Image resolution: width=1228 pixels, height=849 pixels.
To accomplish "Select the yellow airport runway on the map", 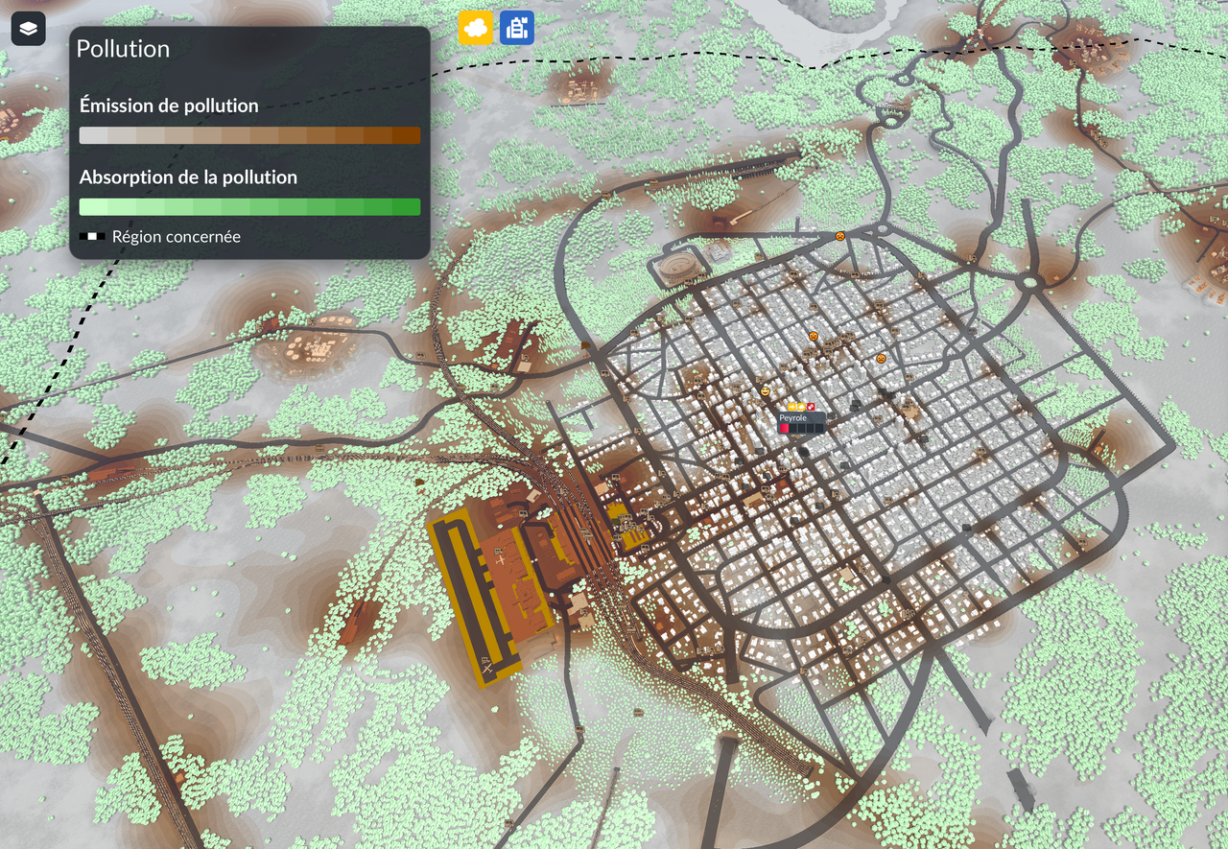I will (475, 601).
